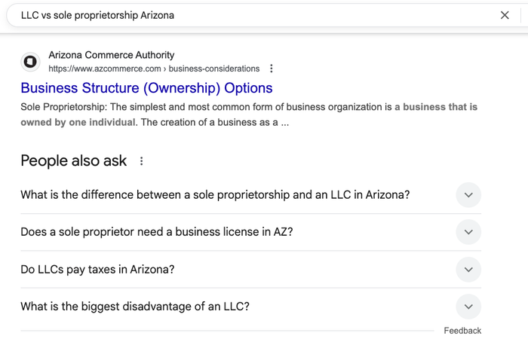Click the Arizona Commerce Authority favicon

point(31,62)
